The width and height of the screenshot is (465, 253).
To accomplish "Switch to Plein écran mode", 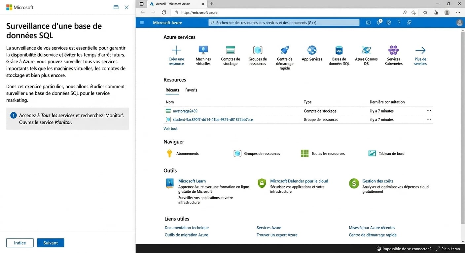I will click(x=447, y=249).
